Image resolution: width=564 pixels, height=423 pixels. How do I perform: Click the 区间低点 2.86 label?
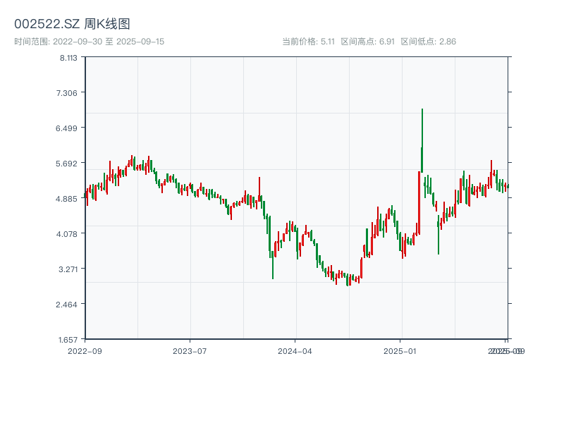pyautogui.click(x=428, y=42)
